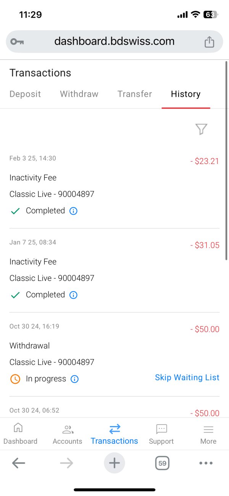Switch to the Transfer tab

tap(135, 94)
